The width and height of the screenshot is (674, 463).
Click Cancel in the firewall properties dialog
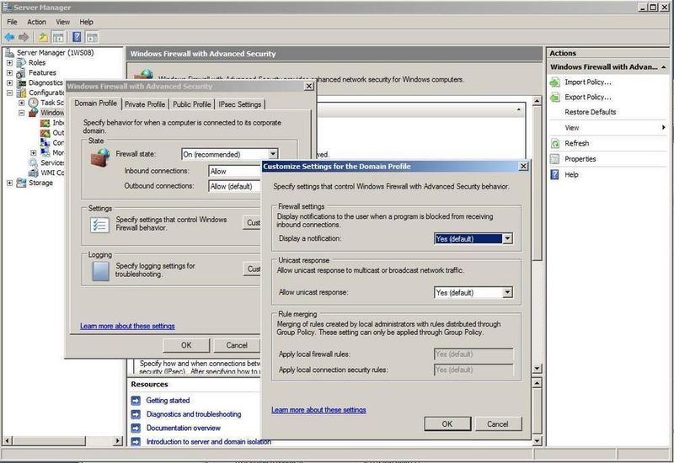237,345
